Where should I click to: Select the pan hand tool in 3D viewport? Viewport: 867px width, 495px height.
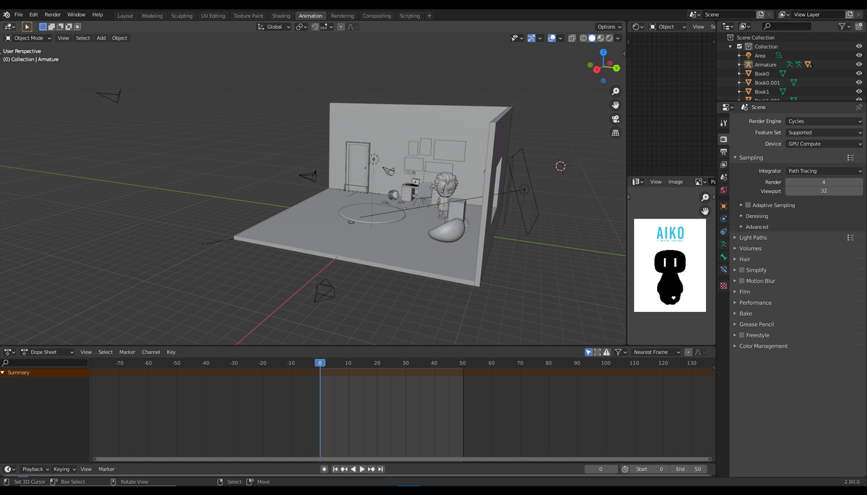pos(615,105)
